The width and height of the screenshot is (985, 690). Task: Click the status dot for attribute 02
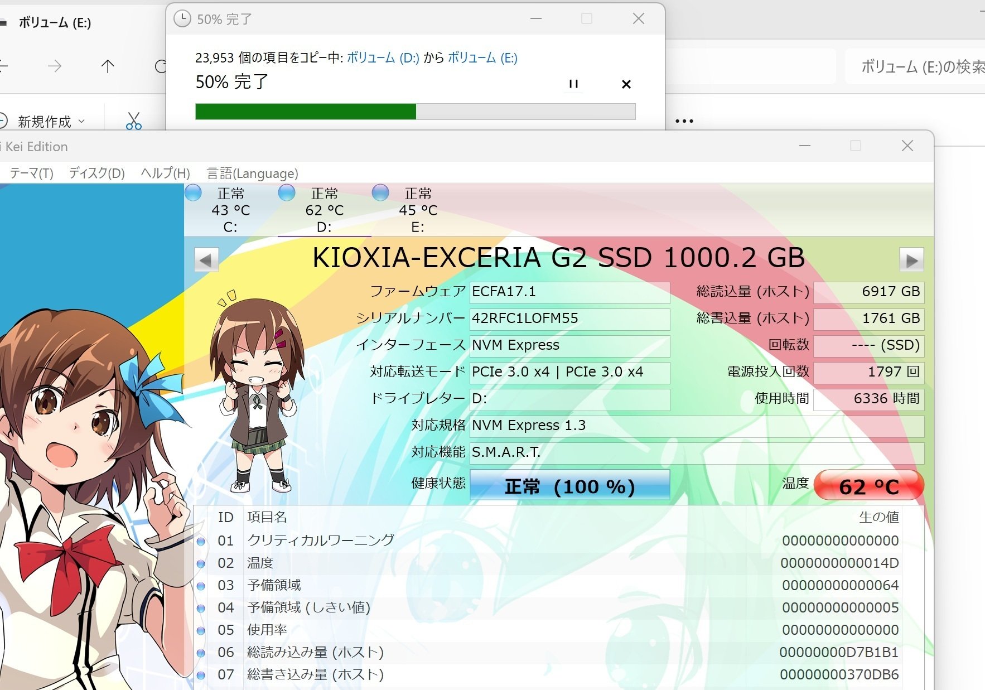coord(201,563)
